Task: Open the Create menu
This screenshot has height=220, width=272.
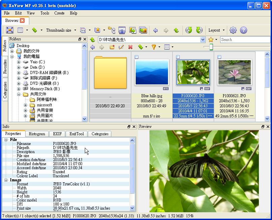Action: (x=59, y=13)
